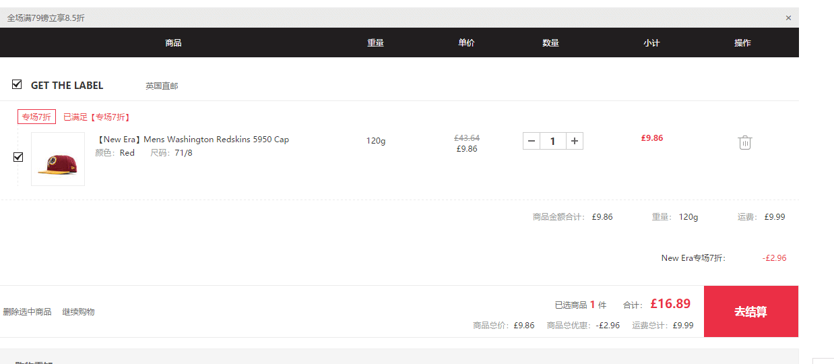Delete the New Era cap with trash icon
Viewport: 834px width, 364px height.
(x=744, y=142)
